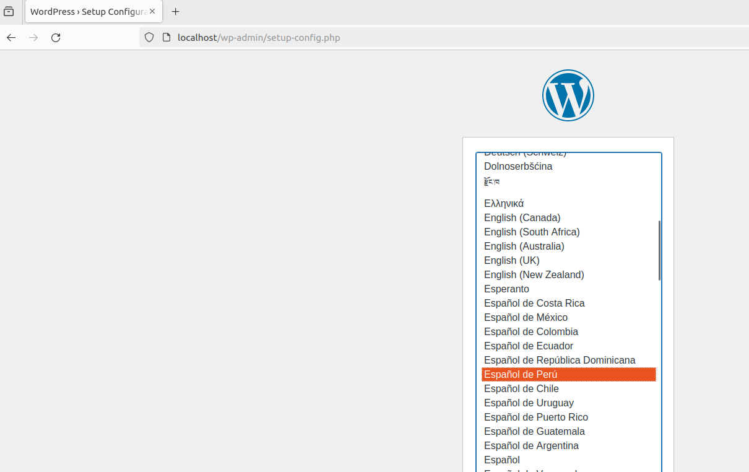The image size is (749, 472).
Task: Select Español de Costa Rica
Action: click(x=568, y=303)
